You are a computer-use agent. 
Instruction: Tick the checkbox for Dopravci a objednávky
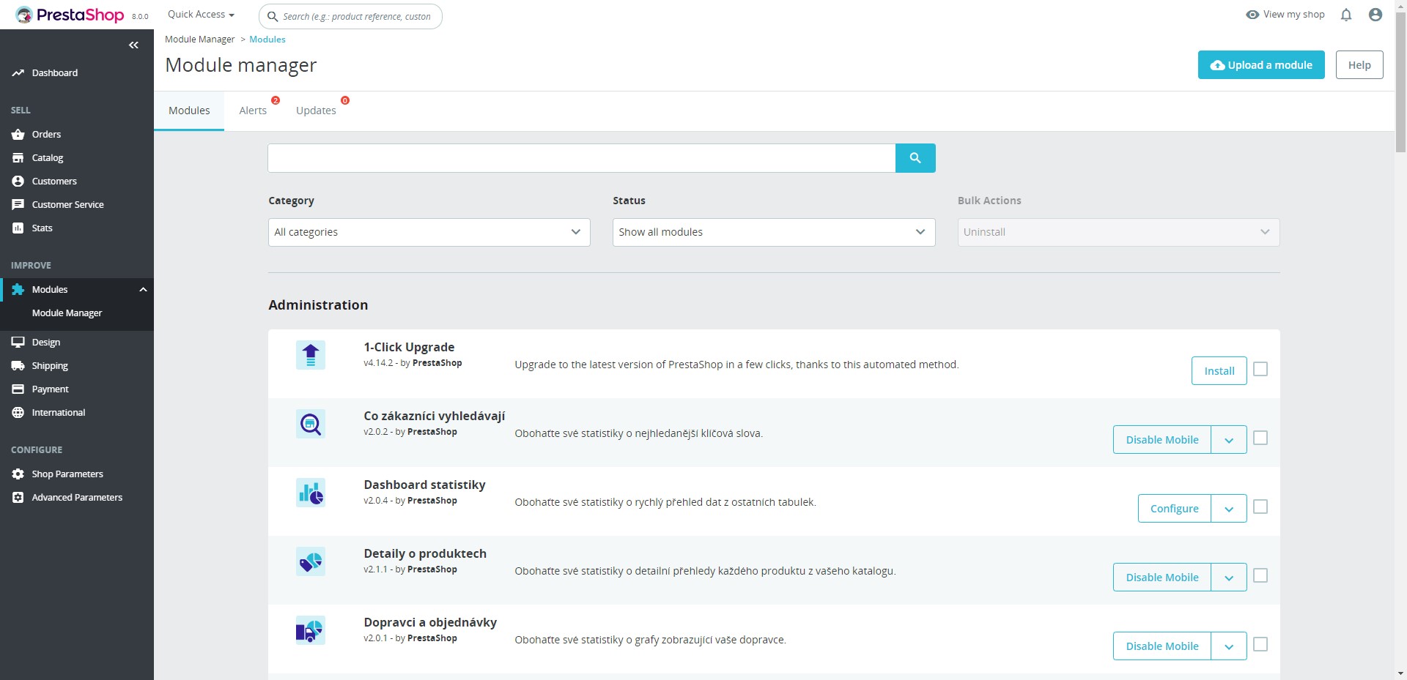1260,644
